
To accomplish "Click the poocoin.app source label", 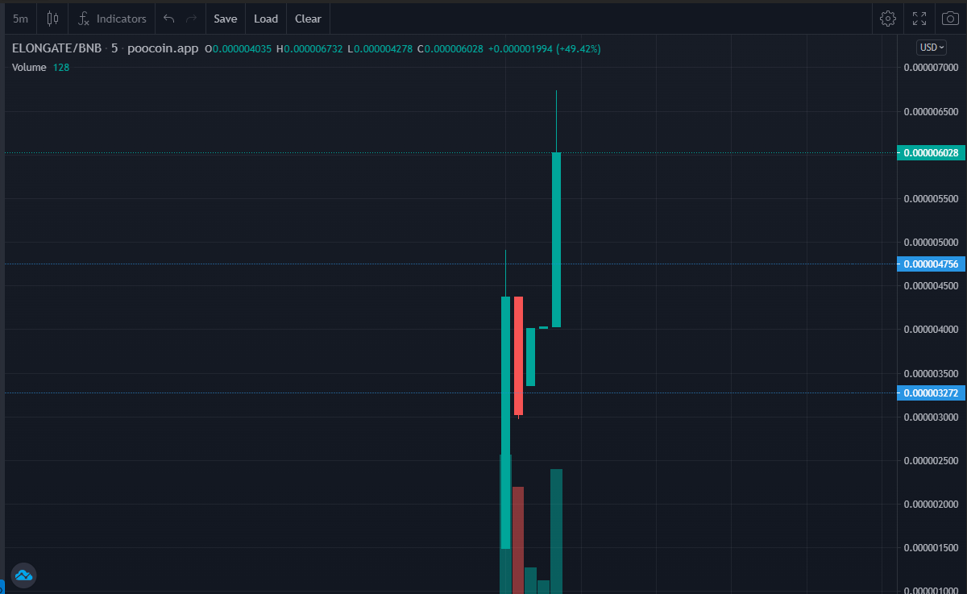I will coord(163,48).
